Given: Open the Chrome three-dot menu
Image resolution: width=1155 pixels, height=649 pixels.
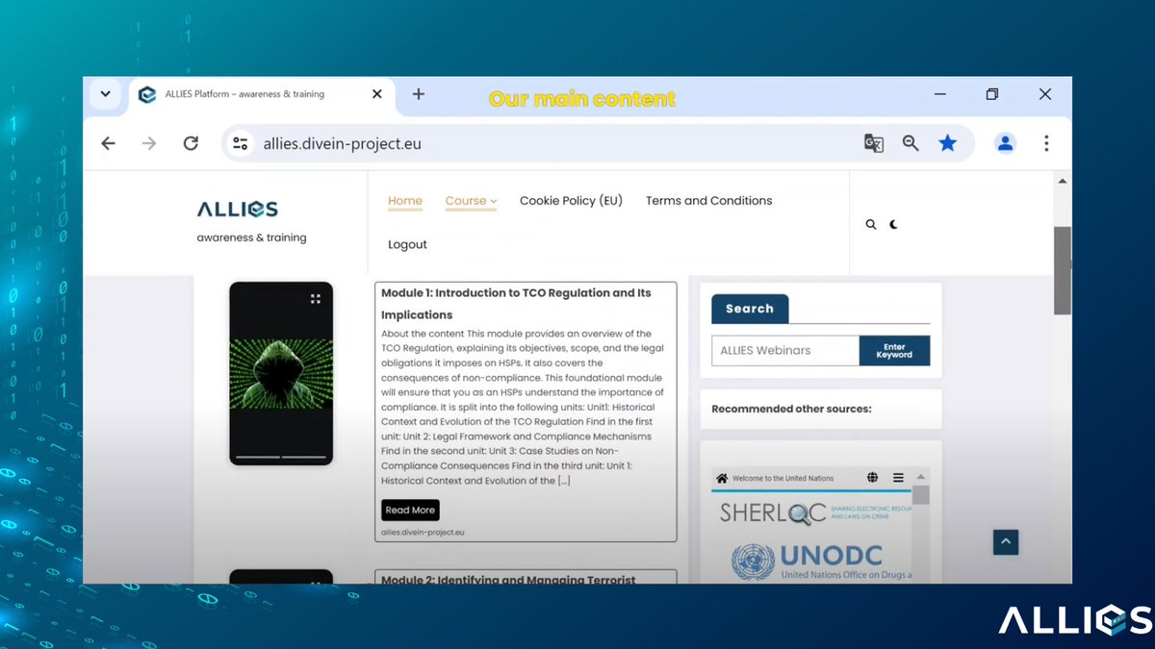Looking at the screenshot, I should (1046, 143).
